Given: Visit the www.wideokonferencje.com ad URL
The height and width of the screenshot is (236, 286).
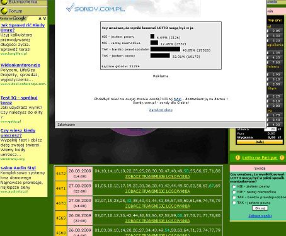Looking at the screenshot, I should 23,84.
